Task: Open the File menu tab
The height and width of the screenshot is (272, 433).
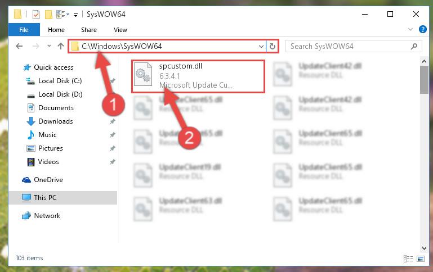Action: tap(24, 30)
